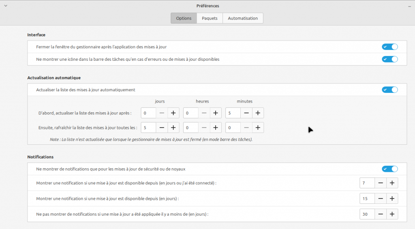
Task: Increase initial refresh delay hours with plus
Action: (x=216, y=113)
